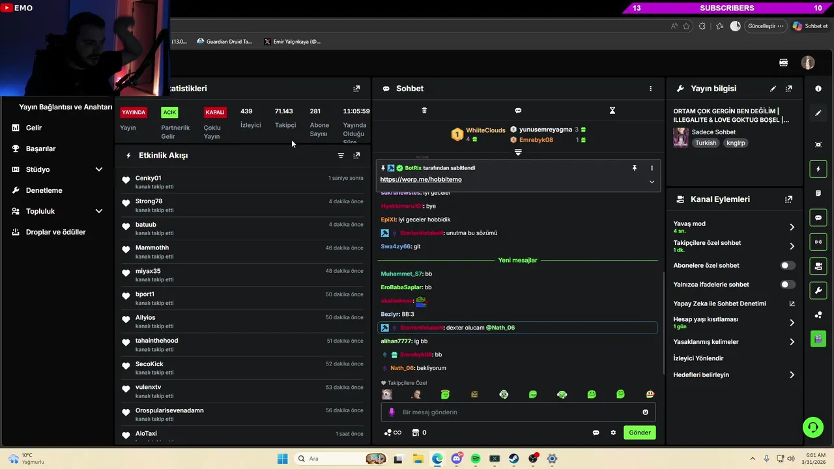The width and height of the screenshot is (834, 469).
Task: Click İzleyici Yönlendir
Action: click(x=698, y=358)
